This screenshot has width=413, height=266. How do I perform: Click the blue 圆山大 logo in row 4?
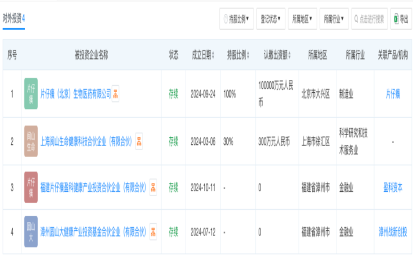click(x=31, y=232)
